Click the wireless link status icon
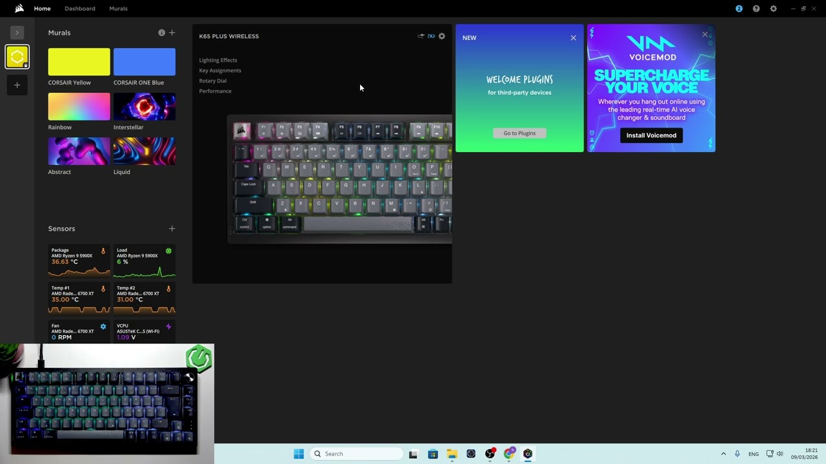826x464 pixels. point(431,36)
